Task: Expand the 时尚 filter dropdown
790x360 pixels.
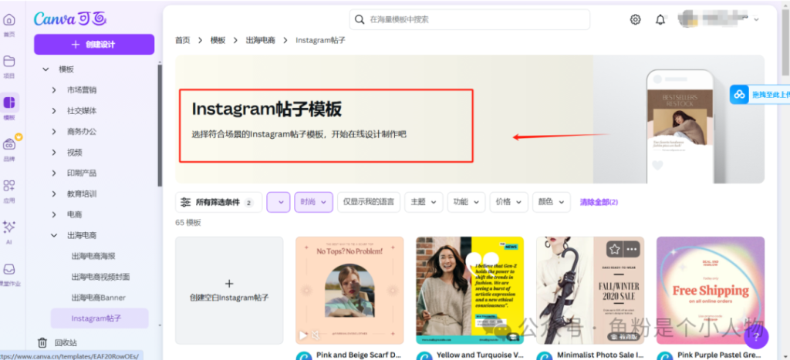Action: point(313,202)
